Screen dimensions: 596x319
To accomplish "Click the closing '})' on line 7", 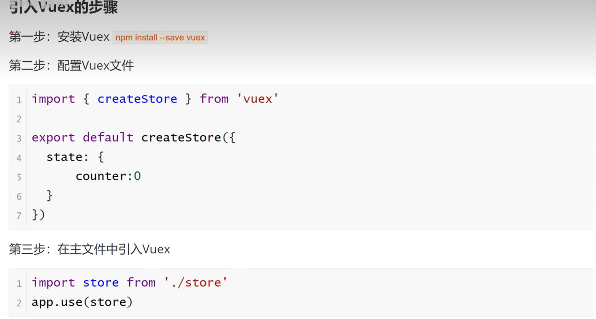I will click(x=38, y=215).
